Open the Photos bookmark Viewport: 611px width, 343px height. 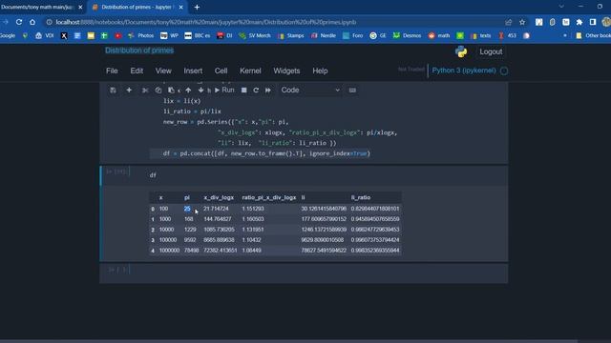click(x=140, y=35)
